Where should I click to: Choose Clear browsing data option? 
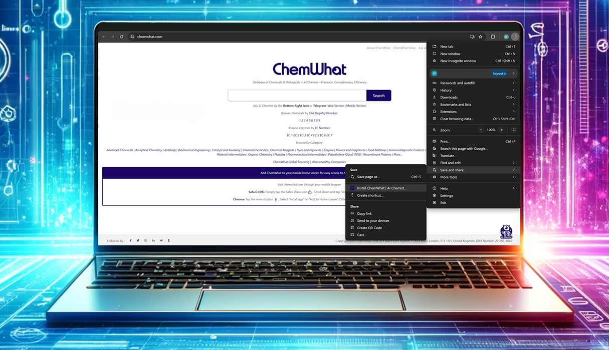click(473, 119)
